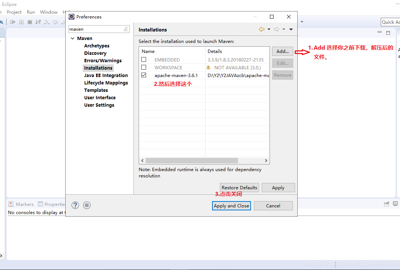Image resolution: width=400 pixels, height=270 pixels.
Task: Open the Window menu
Action: (x=49, y=12)
